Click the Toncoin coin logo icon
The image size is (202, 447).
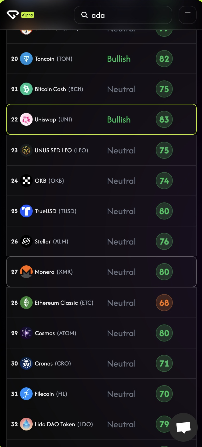pyautogui.click(x=26, y=59)
